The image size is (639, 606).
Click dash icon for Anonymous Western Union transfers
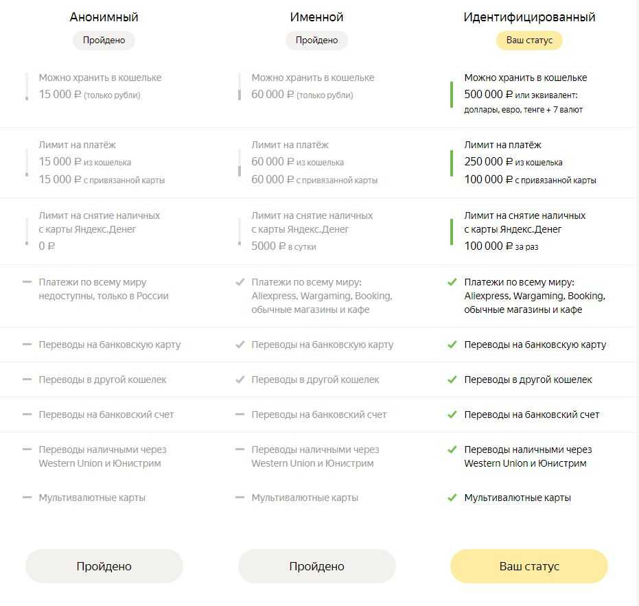(27, 450)
